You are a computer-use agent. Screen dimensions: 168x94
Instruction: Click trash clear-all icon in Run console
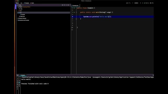tap(19, 86)
